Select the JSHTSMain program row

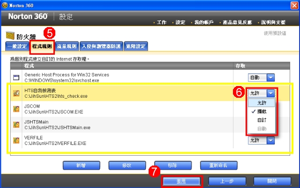pos(150,125)
